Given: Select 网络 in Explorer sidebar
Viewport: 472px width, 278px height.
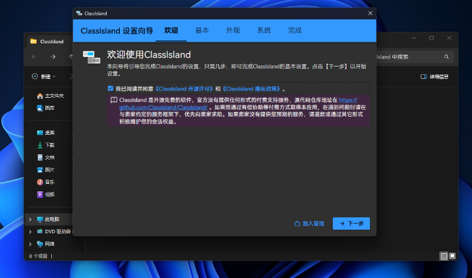Looking at the screenshot, I should coord(46,244).
